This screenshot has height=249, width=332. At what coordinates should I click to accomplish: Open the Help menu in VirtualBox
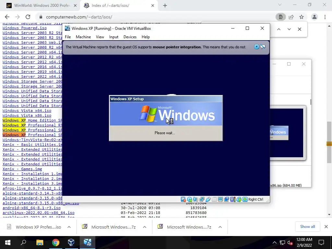(146, 37)
